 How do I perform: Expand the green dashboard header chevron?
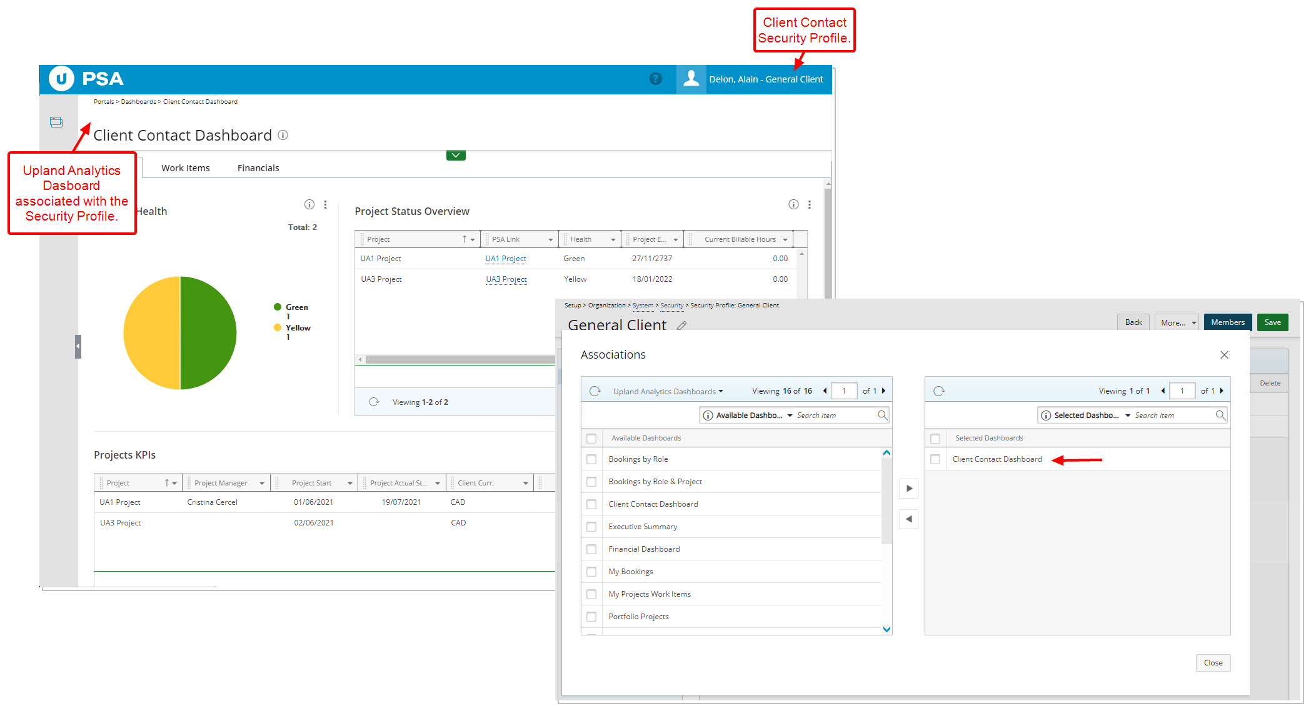tap(456, 155)
